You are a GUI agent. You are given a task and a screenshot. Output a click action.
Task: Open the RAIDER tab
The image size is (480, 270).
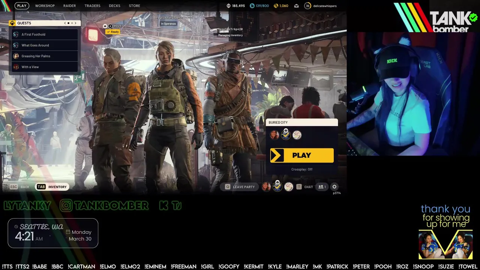coord(69,6)
